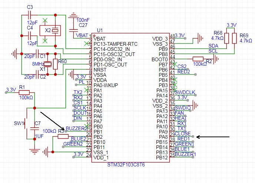Click the RX2 net label
The width and height of the screenshot is (255, 183).
coord(78,98)
